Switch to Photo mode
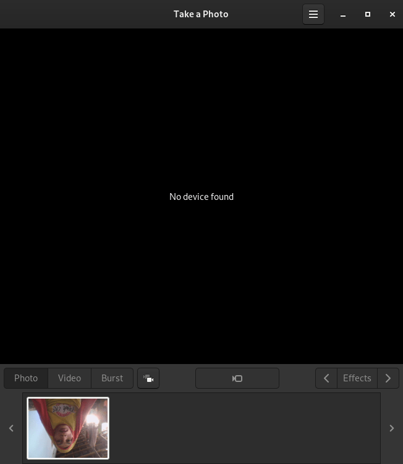The image size is (403, 464). coord(26,378)
